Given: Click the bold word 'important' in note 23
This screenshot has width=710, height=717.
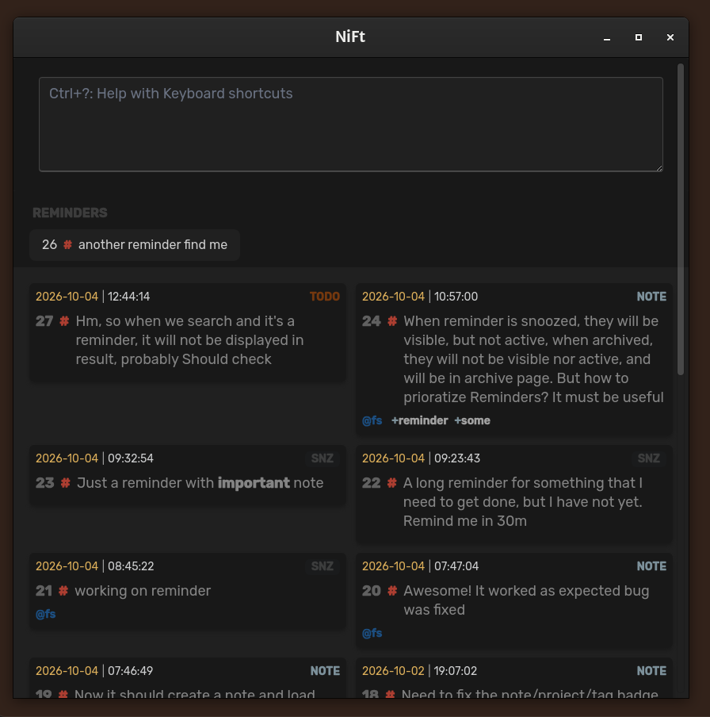Looking at the screenshot, I should click(254, 483).
